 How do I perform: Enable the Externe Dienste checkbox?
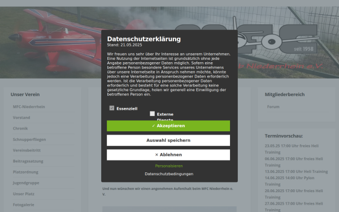click(152, 114)
